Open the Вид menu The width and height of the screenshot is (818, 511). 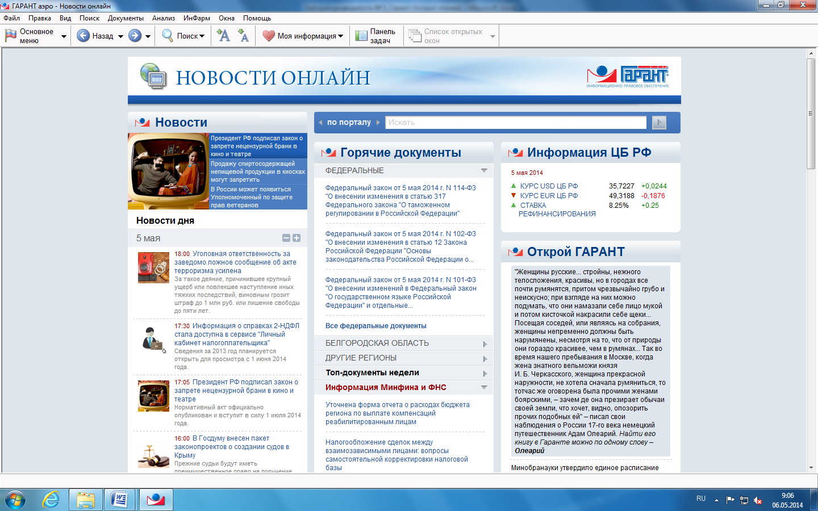(x=65, y=18)
